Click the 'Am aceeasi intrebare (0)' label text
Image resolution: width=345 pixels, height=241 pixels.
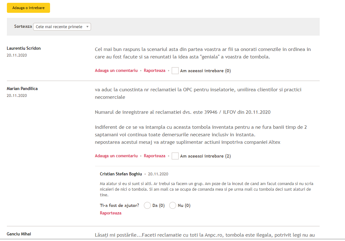205,71
